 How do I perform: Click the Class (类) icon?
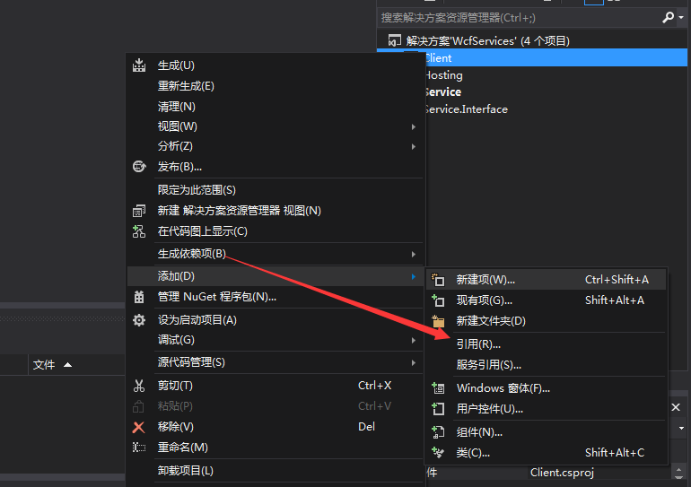pos(438,453)
